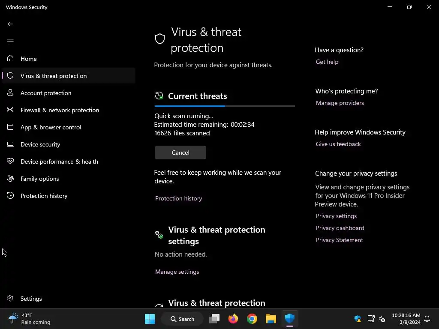Click the taskbar Search box
Viewport: 439px width, 329px height.
tap(182, 319)
